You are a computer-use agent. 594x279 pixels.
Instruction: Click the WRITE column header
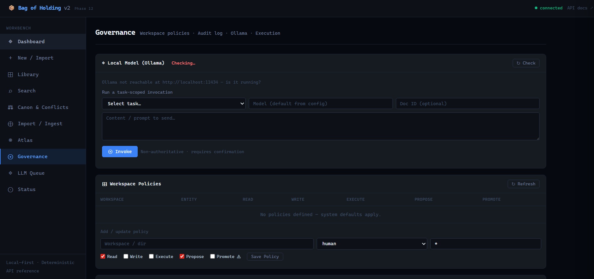coord(298,199)
